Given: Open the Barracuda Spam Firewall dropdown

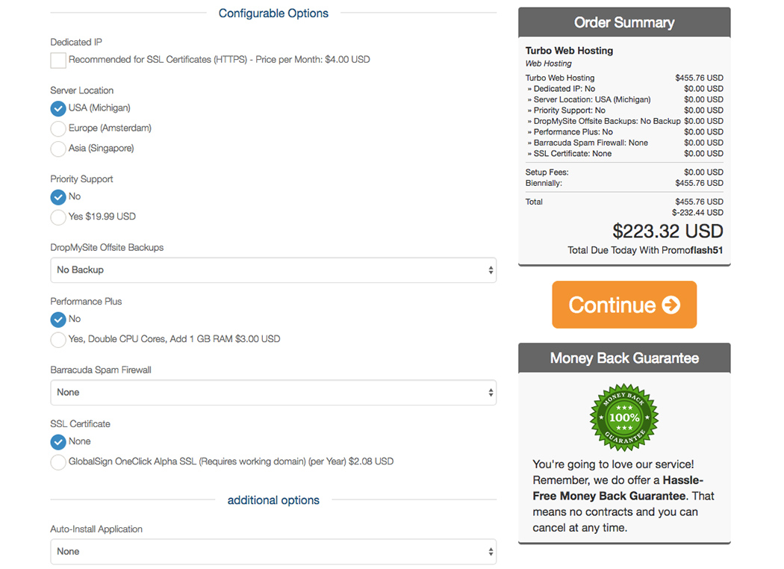Looking at the screenshot, I should point(273,393).
